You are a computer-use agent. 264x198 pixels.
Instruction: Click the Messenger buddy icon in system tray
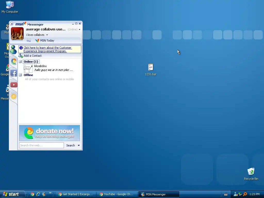(x=236, y=194)
